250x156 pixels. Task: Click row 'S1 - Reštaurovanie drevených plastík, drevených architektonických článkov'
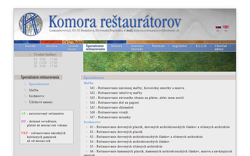tap(160, 127)
